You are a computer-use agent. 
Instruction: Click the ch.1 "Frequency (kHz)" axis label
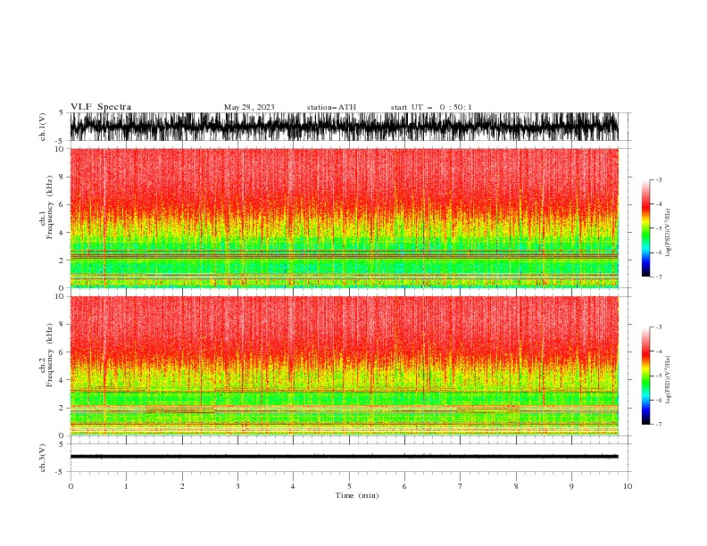click(x=50, y=208)
